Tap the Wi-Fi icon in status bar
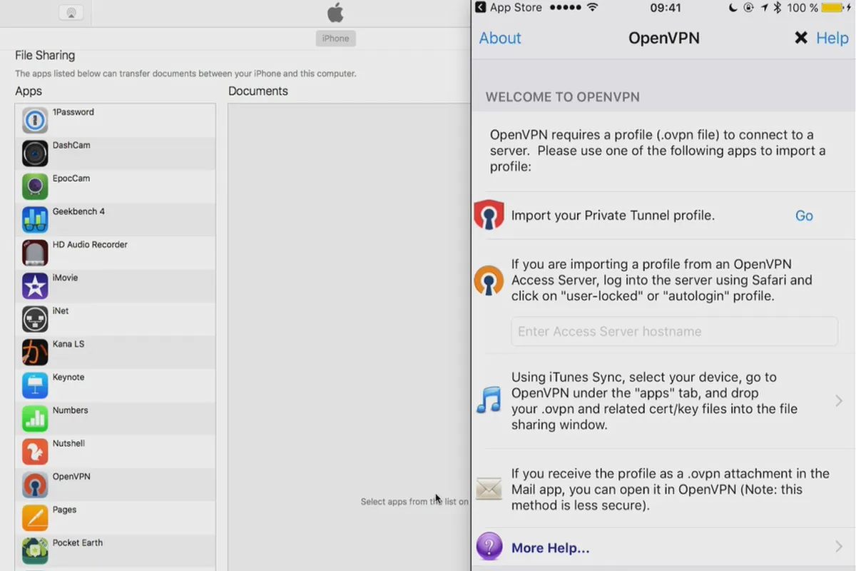The width and height of the screenshot is (856, 571). (592, 8)
